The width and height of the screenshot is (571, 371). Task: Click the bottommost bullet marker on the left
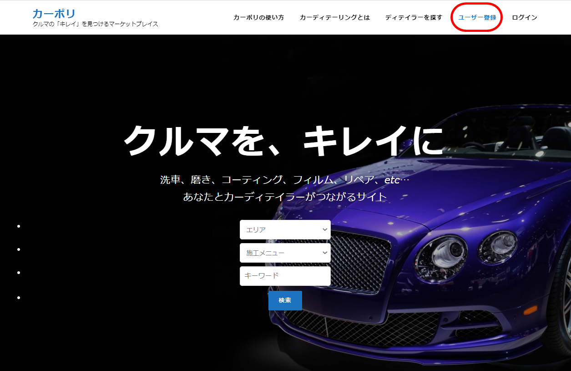(x=19, y=298)
